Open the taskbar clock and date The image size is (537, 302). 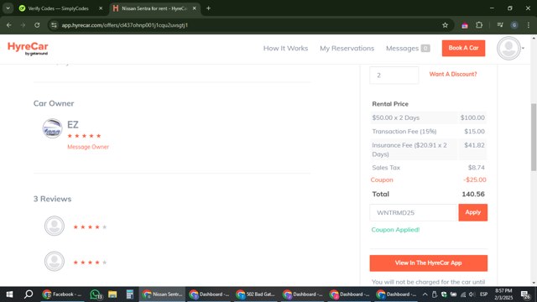click(x=503, y=294)
